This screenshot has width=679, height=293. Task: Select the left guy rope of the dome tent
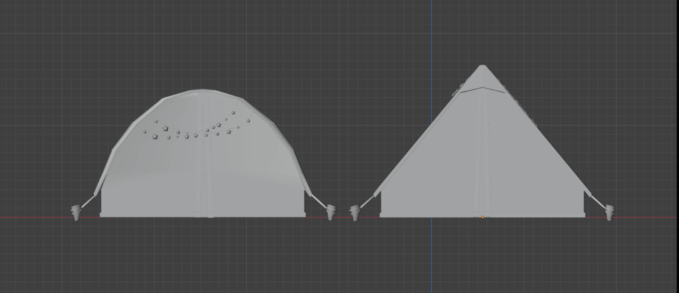(89, 201)
